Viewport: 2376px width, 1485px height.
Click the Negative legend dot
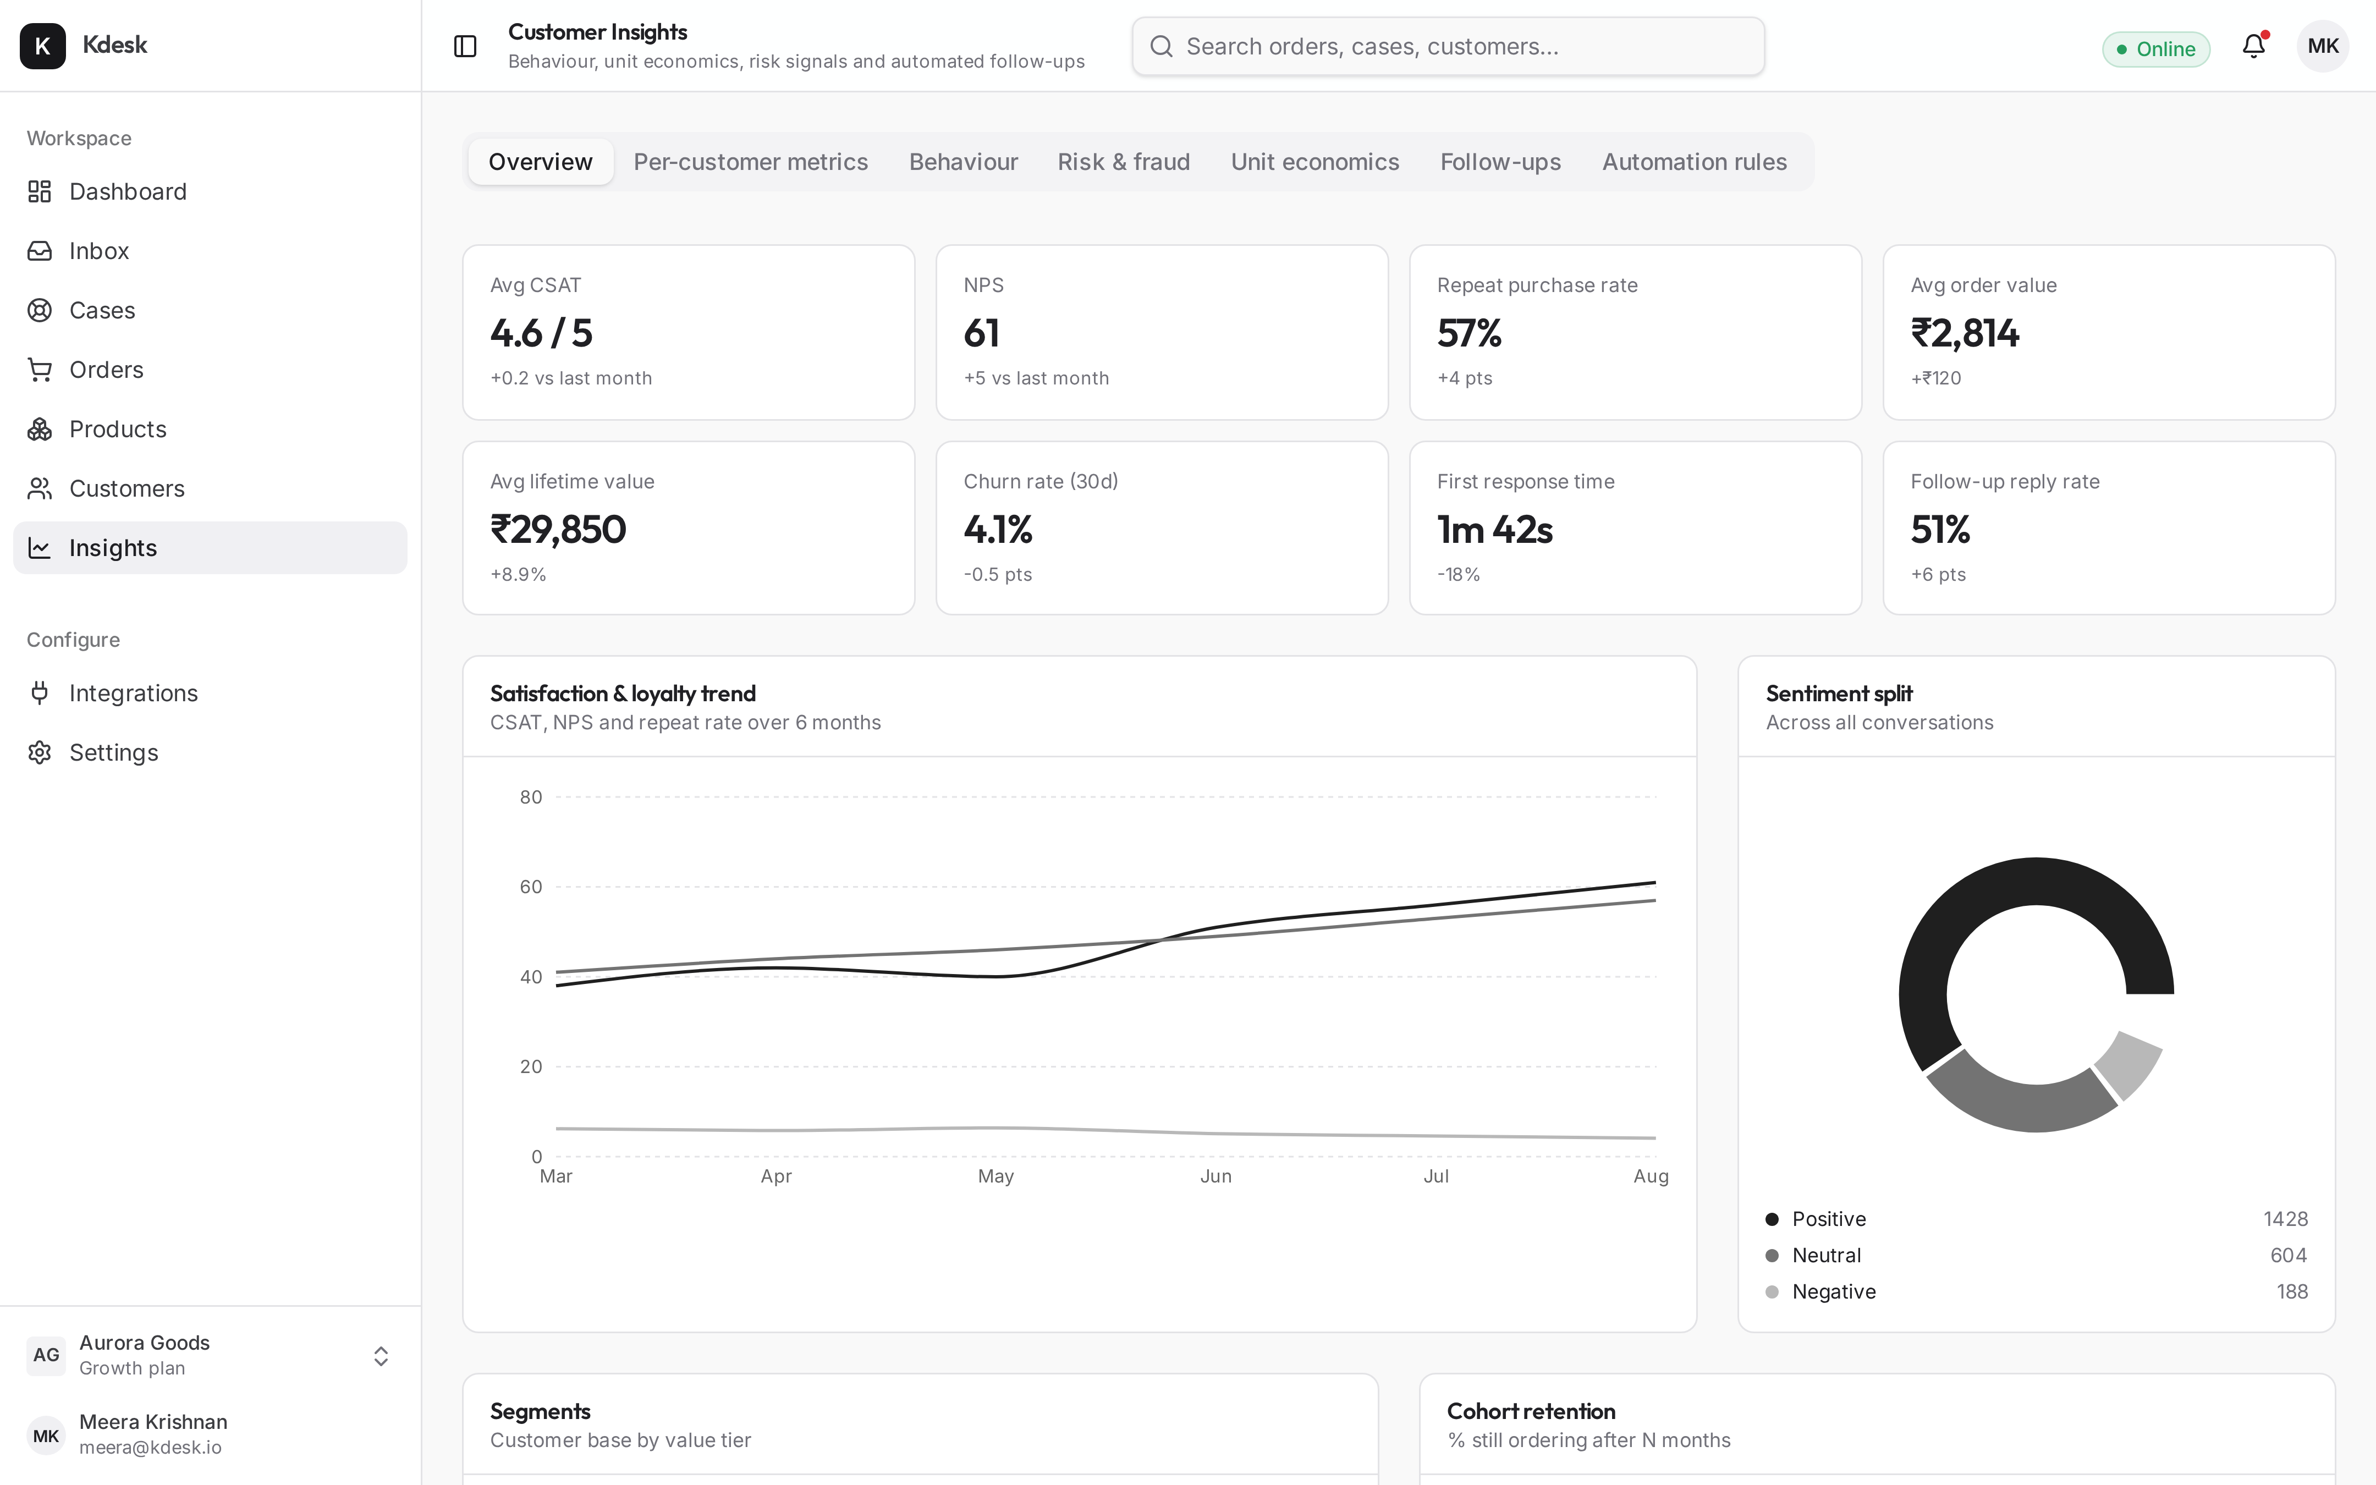1772,1292
